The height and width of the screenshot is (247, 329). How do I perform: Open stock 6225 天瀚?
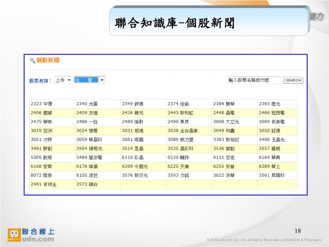(178, 166)
